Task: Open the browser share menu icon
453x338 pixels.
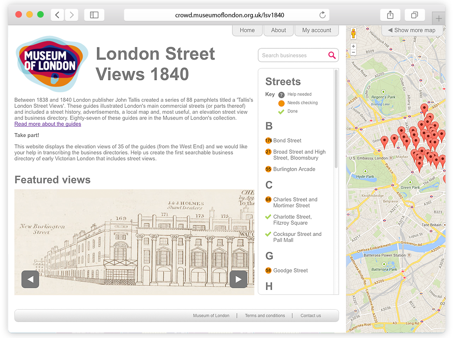Action: click(390, 15)
